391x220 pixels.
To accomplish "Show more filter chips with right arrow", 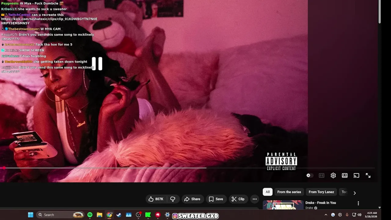I will [354, 193].
